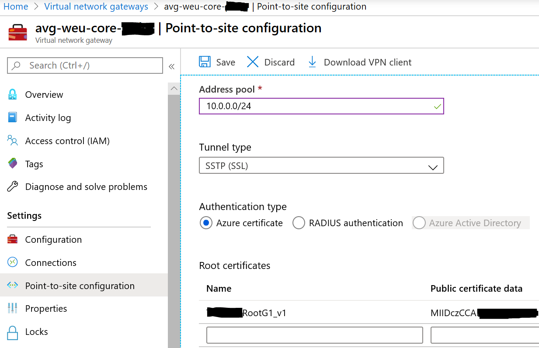The width and height of the screenshot is (539, 348).
Task: Choose Azure Active Directory radio option
Action: click(x=419, y=223)
